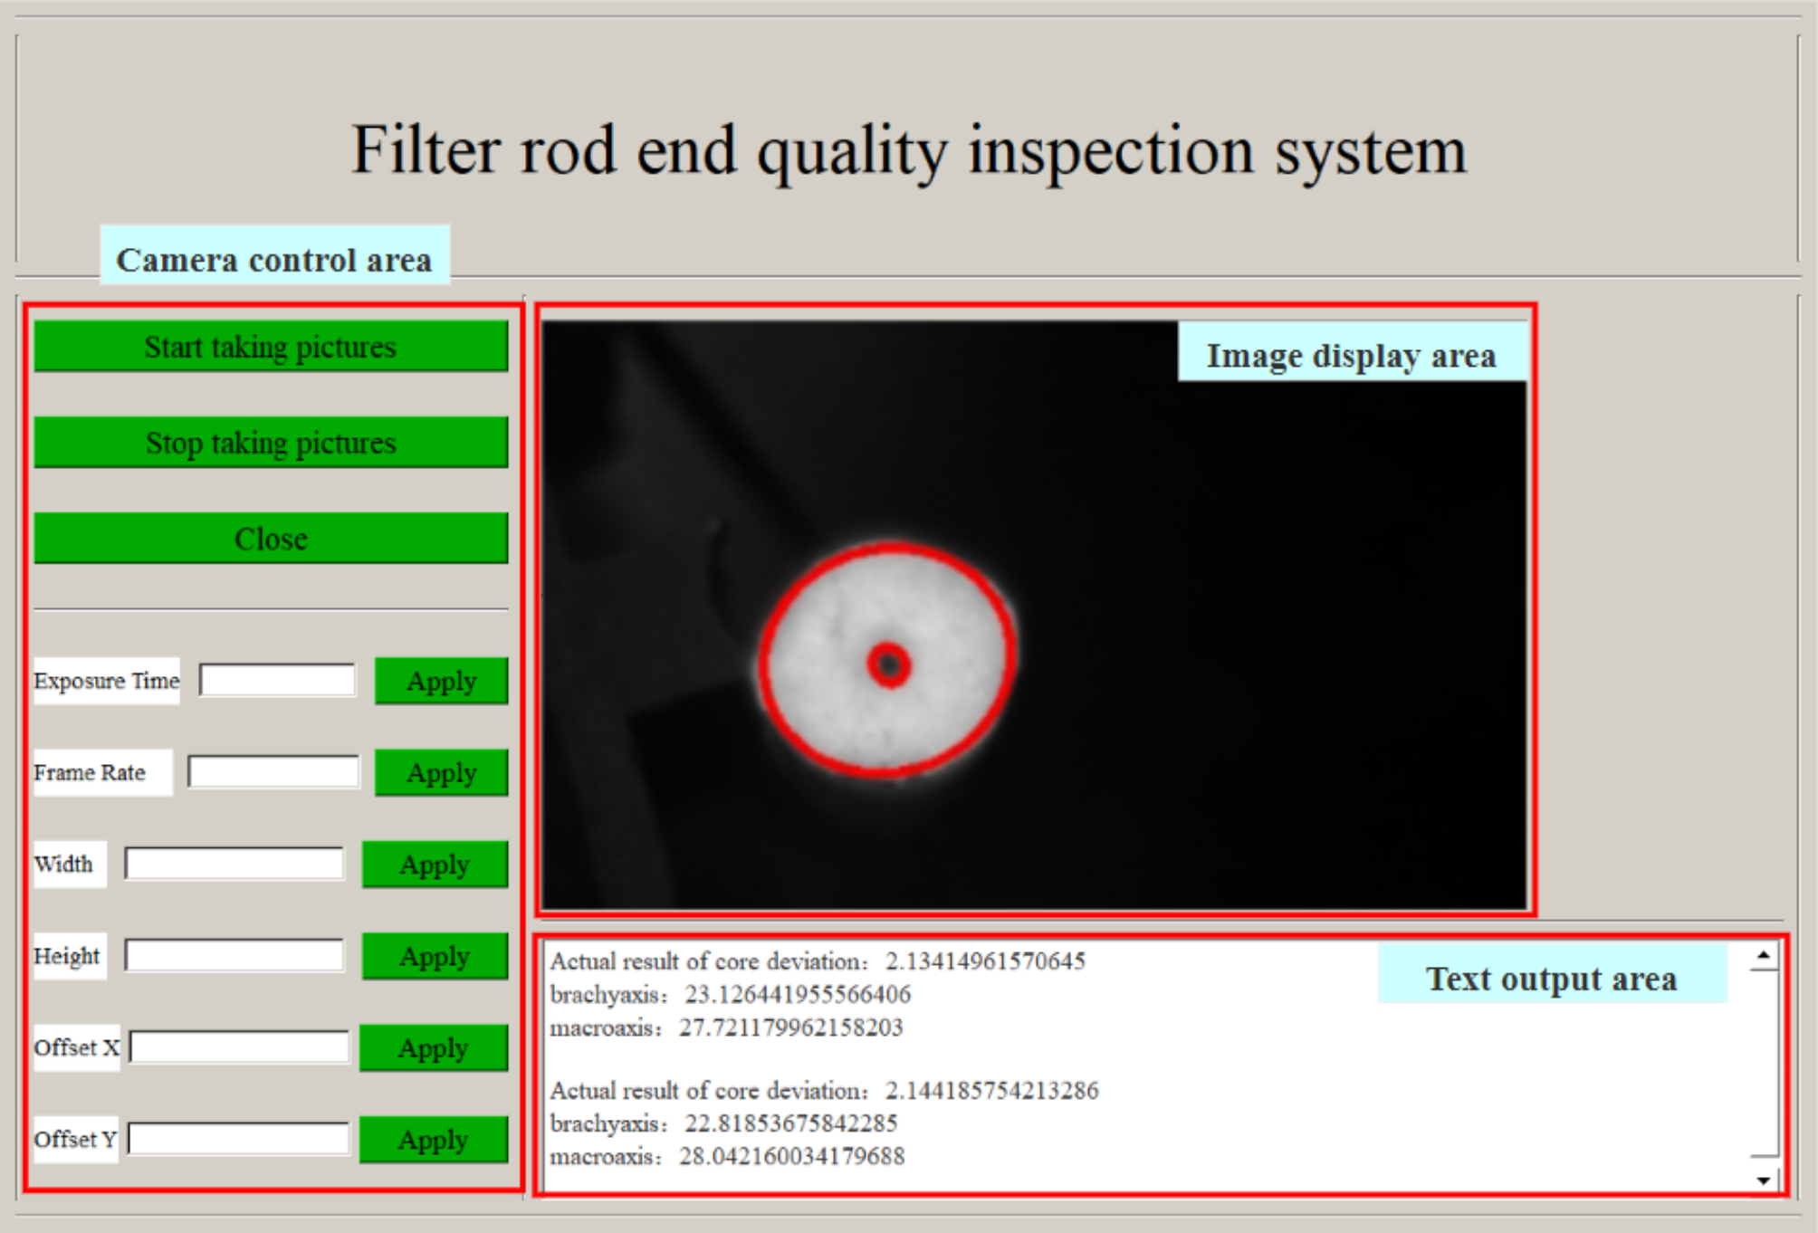Apply the Frame Rate value
Viewport: 1818px width, 1233px height.
[x=441, y=772]
